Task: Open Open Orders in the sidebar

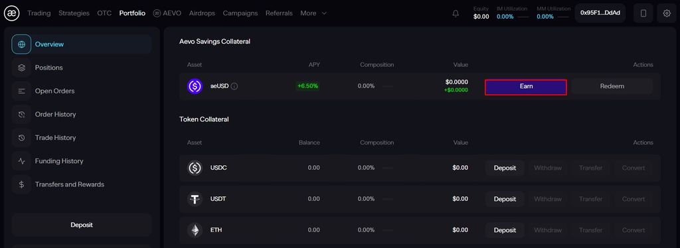Action: (82, 91)
